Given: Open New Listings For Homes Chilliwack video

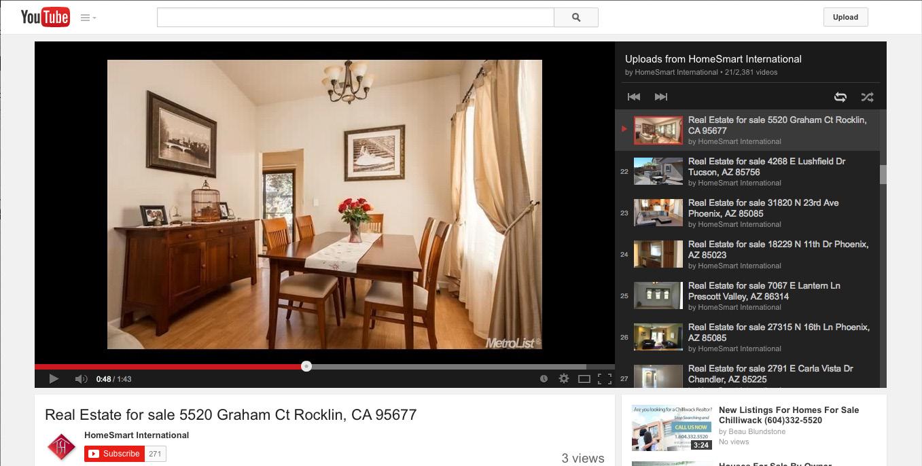Looking at the screenshot, I should 789,415.
